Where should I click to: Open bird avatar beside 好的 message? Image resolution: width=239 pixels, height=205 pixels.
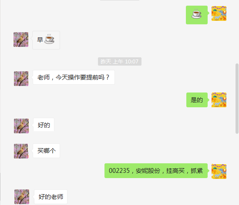(21, 126)
